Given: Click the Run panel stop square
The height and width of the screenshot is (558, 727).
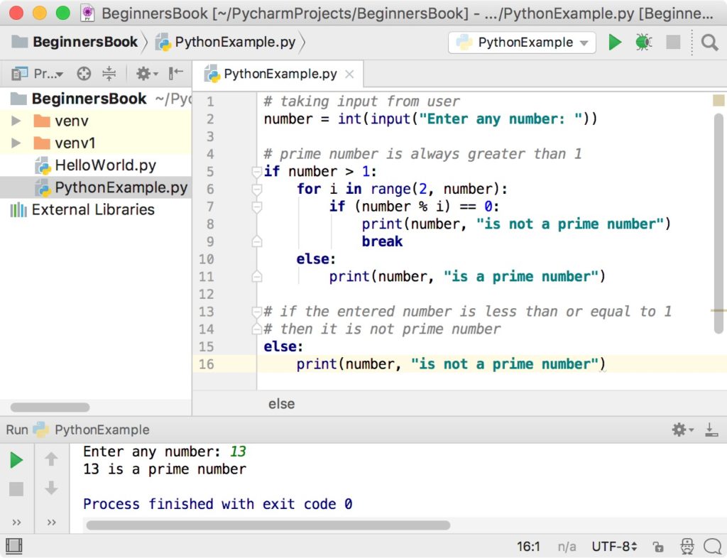Looking at the screenshot, I should click(16, 489).
